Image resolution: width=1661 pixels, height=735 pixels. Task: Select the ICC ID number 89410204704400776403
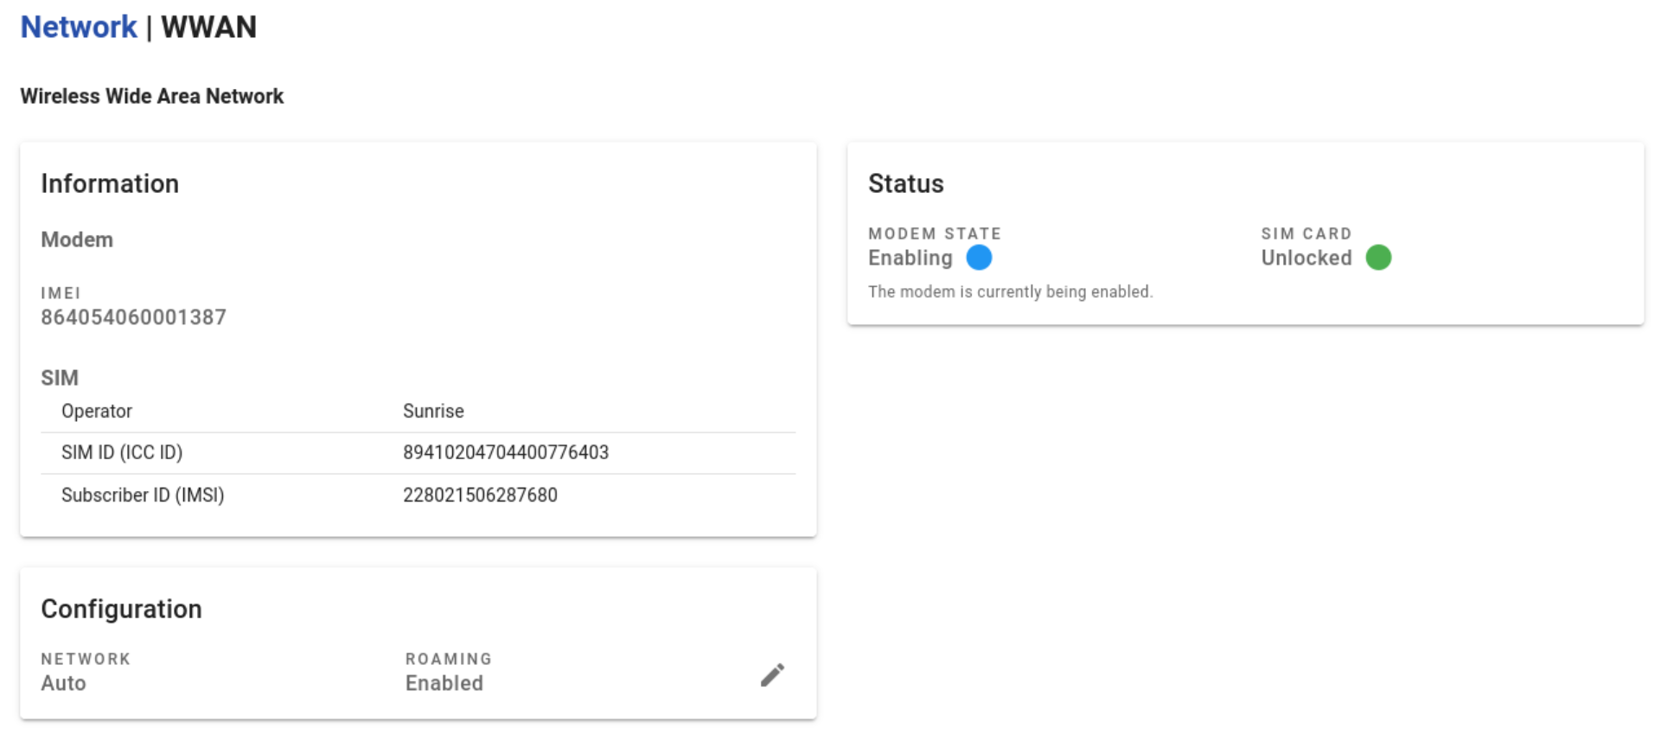point(506,452)
